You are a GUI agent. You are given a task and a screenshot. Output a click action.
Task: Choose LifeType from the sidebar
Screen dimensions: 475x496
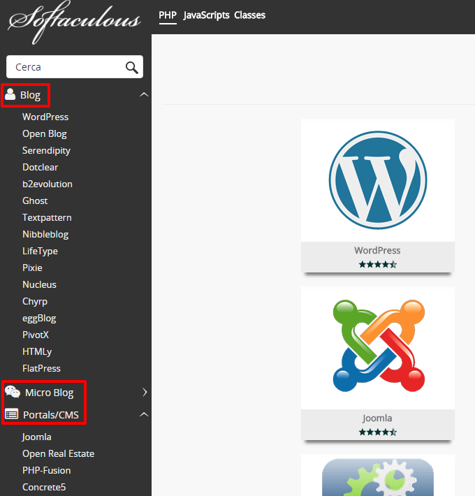coord(40,251)
